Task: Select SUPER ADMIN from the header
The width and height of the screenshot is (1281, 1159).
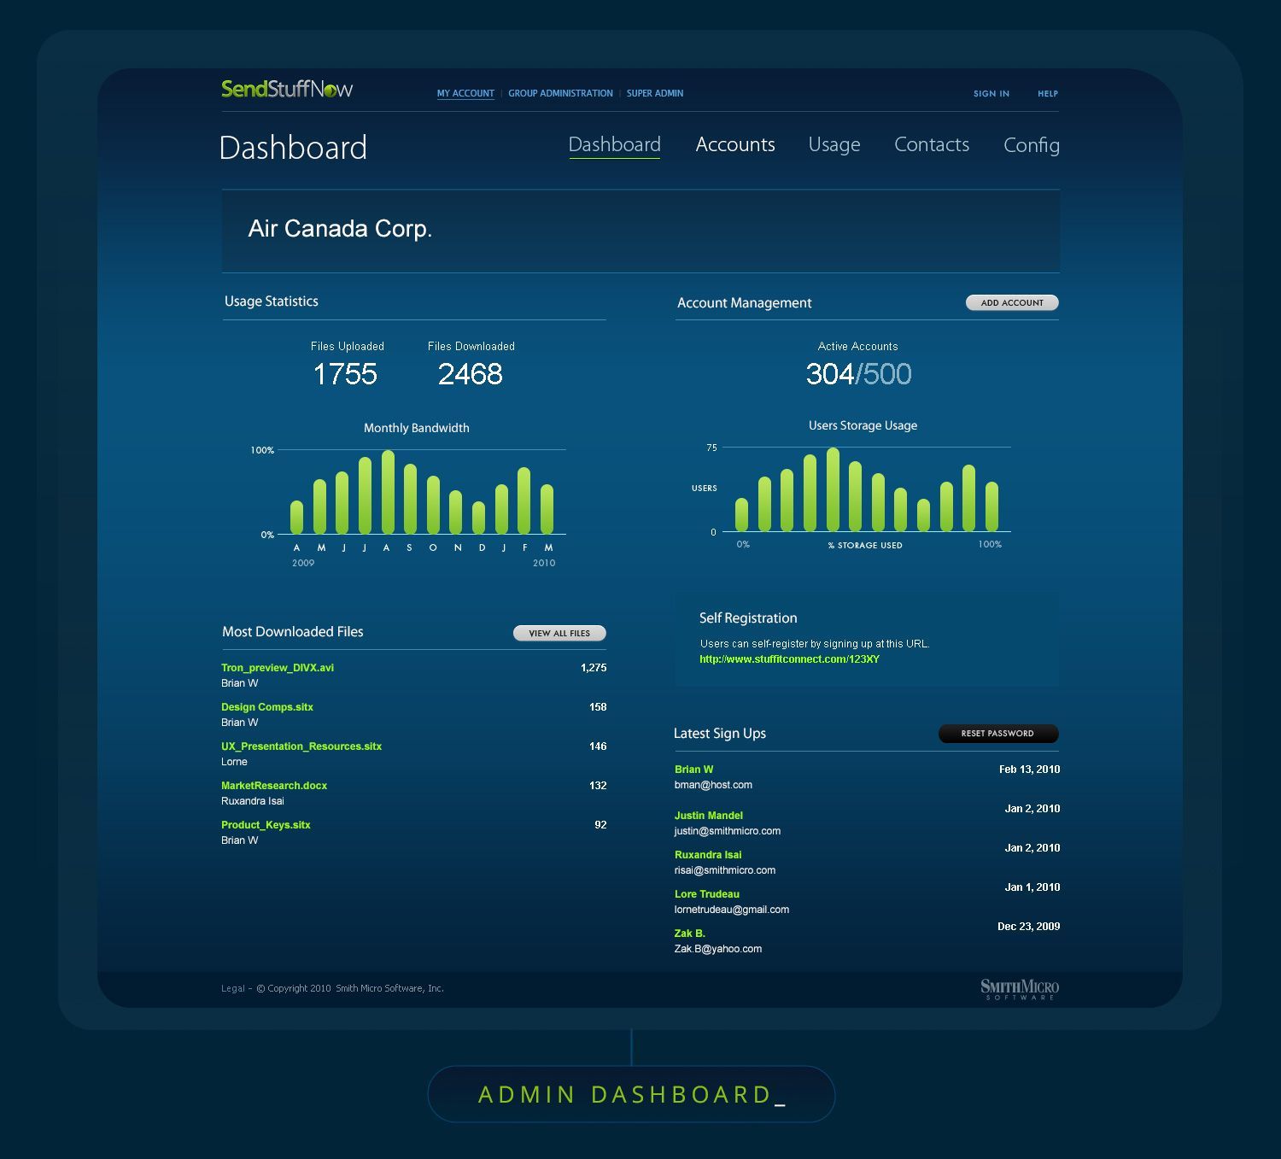Action: point(653,93)
